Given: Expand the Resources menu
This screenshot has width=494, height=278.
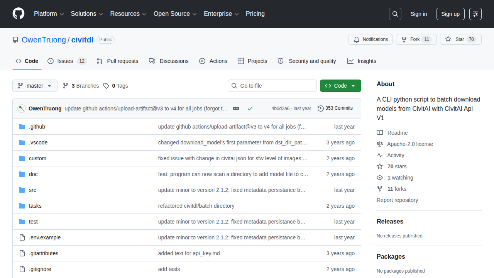Looking at the screenshot, I should [x=129, y=14].
